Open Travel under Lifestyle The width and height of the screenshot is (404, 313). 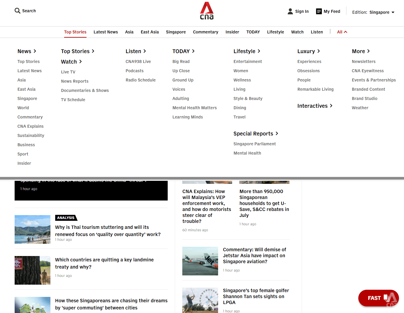240,117
